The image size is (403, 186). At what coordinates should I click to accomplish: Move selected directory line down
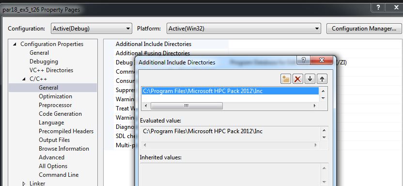310,79
